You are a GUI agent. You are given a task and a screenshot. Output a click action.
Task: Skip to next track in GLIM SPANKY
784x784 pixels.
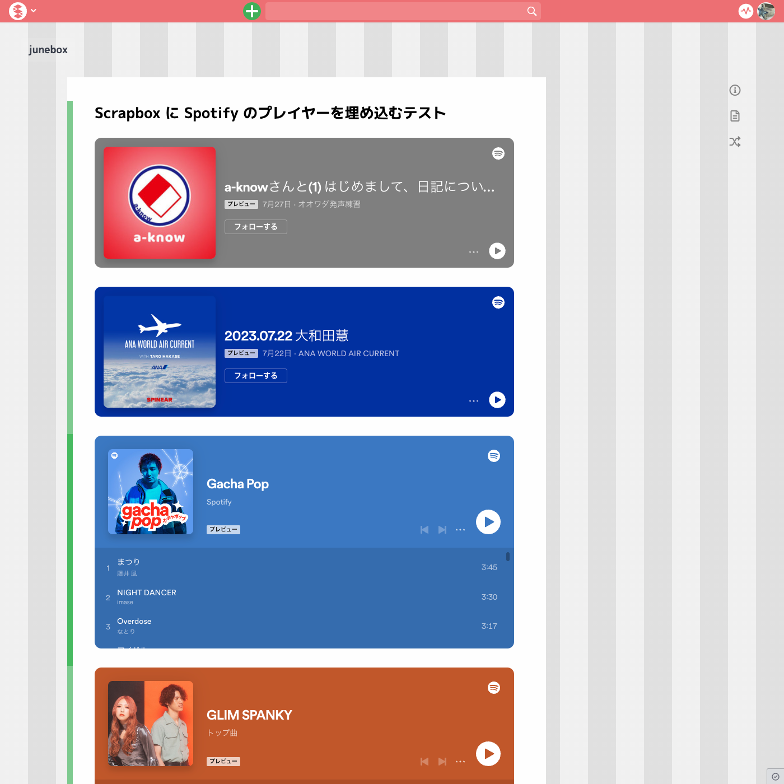[442, 762]
